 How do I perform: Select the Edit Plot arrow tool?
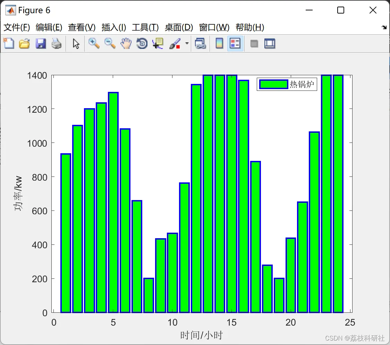coord(76,43)
